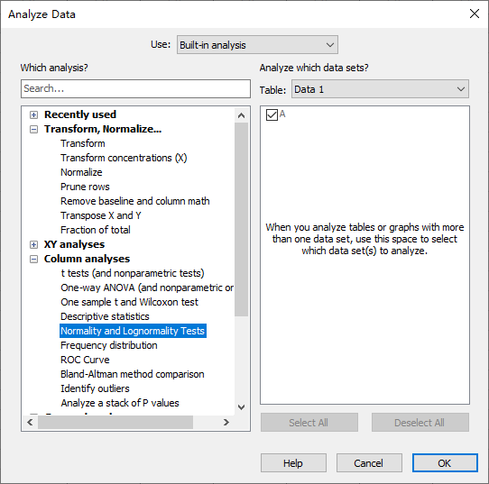Select One sample t and Wilcoxon test
489x484 pixels.
point(129,302)
